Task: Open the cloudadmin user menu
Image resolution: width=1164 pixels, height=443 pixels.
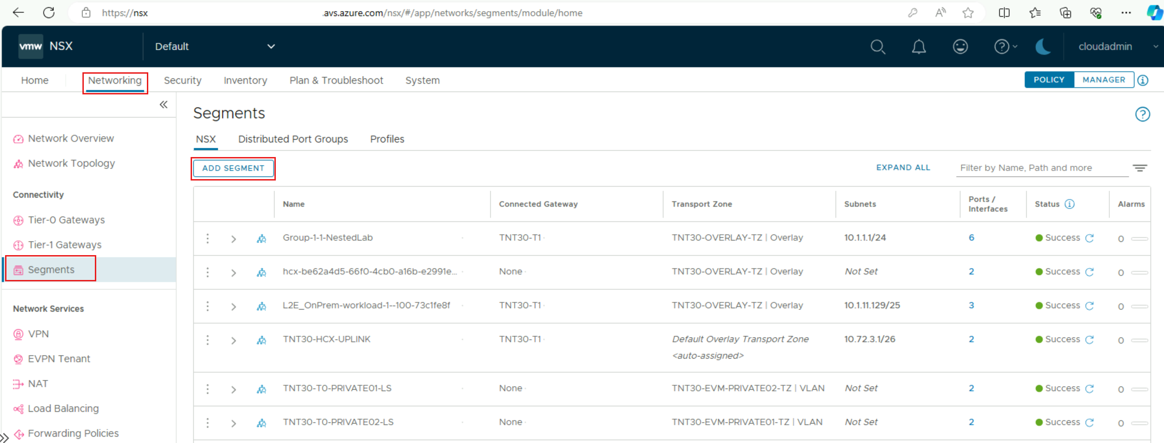Action: coord(1118,47)
